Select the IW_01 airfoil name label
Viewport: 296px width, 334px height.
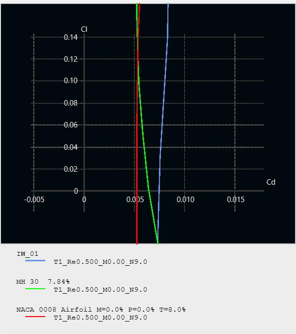pyautogui.click(x=27, y=254)
